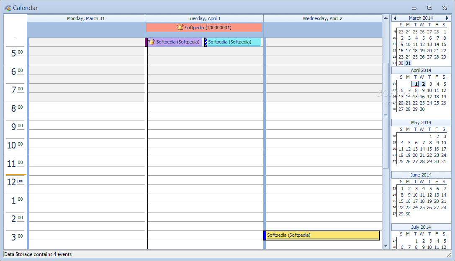Select March 31 in the March 2014 mini calendar
Image resolution: width=455 pixels, height=261 pixels.
coord(408,63)
